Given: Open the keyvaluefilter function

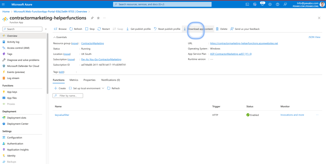Looking at the screenshot, I should (x=62, y=115).
